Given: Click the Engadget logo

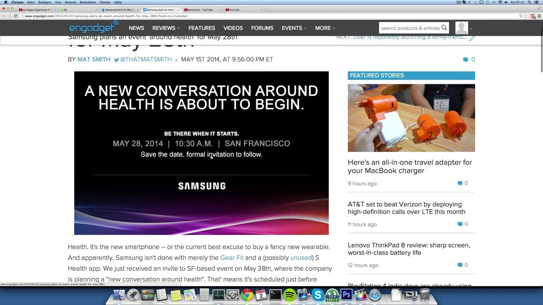Looking at the screenshot, I should click(94, 28).
